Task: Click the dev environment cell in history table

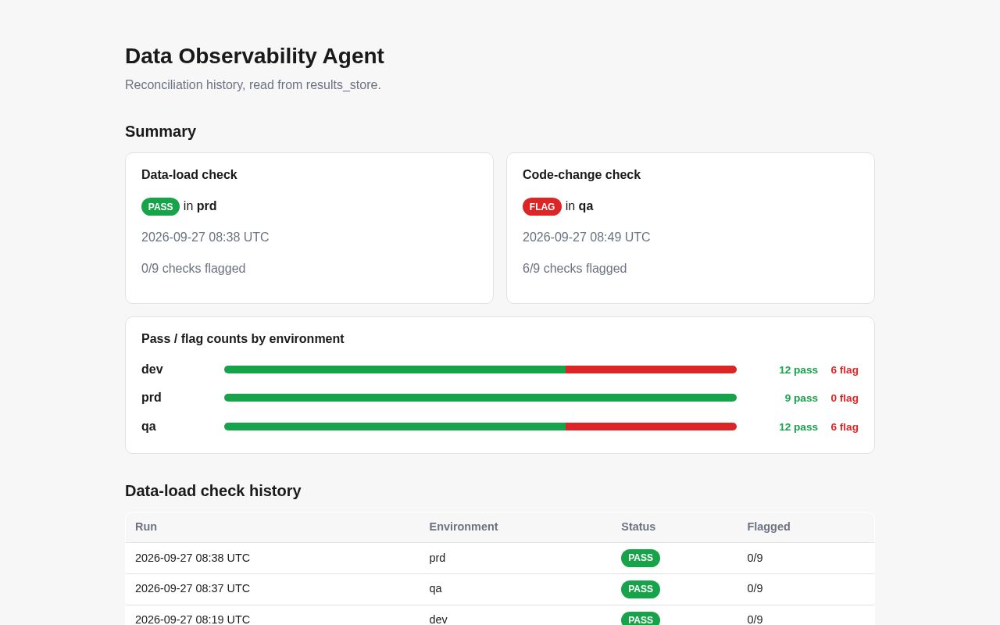Action: pyautogui.click(x=438, y=619)
